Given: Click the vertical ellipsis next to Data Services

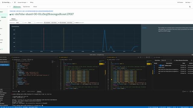Looking at the screenshot, I should [x=10, y=7].
